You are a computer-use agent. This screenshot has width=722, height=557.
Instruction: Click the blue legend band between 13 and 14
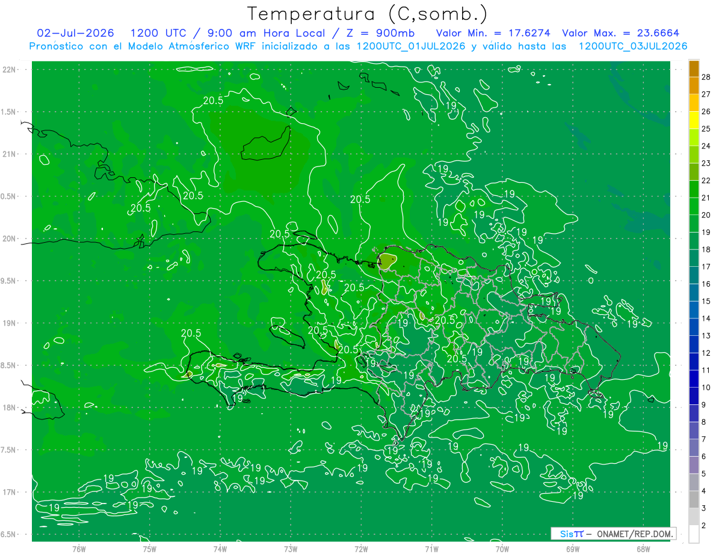tap(694, 327)
